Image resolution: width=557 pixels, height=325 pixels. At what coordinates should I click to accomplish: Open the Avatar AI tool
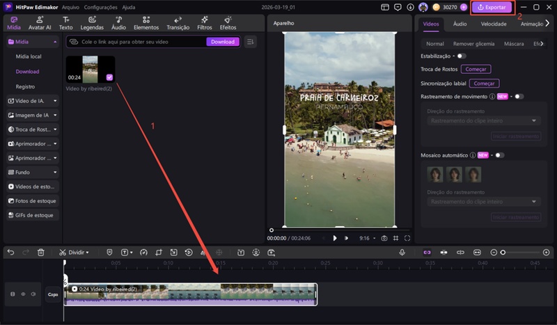pyautogui.click(x=40, y=23)
